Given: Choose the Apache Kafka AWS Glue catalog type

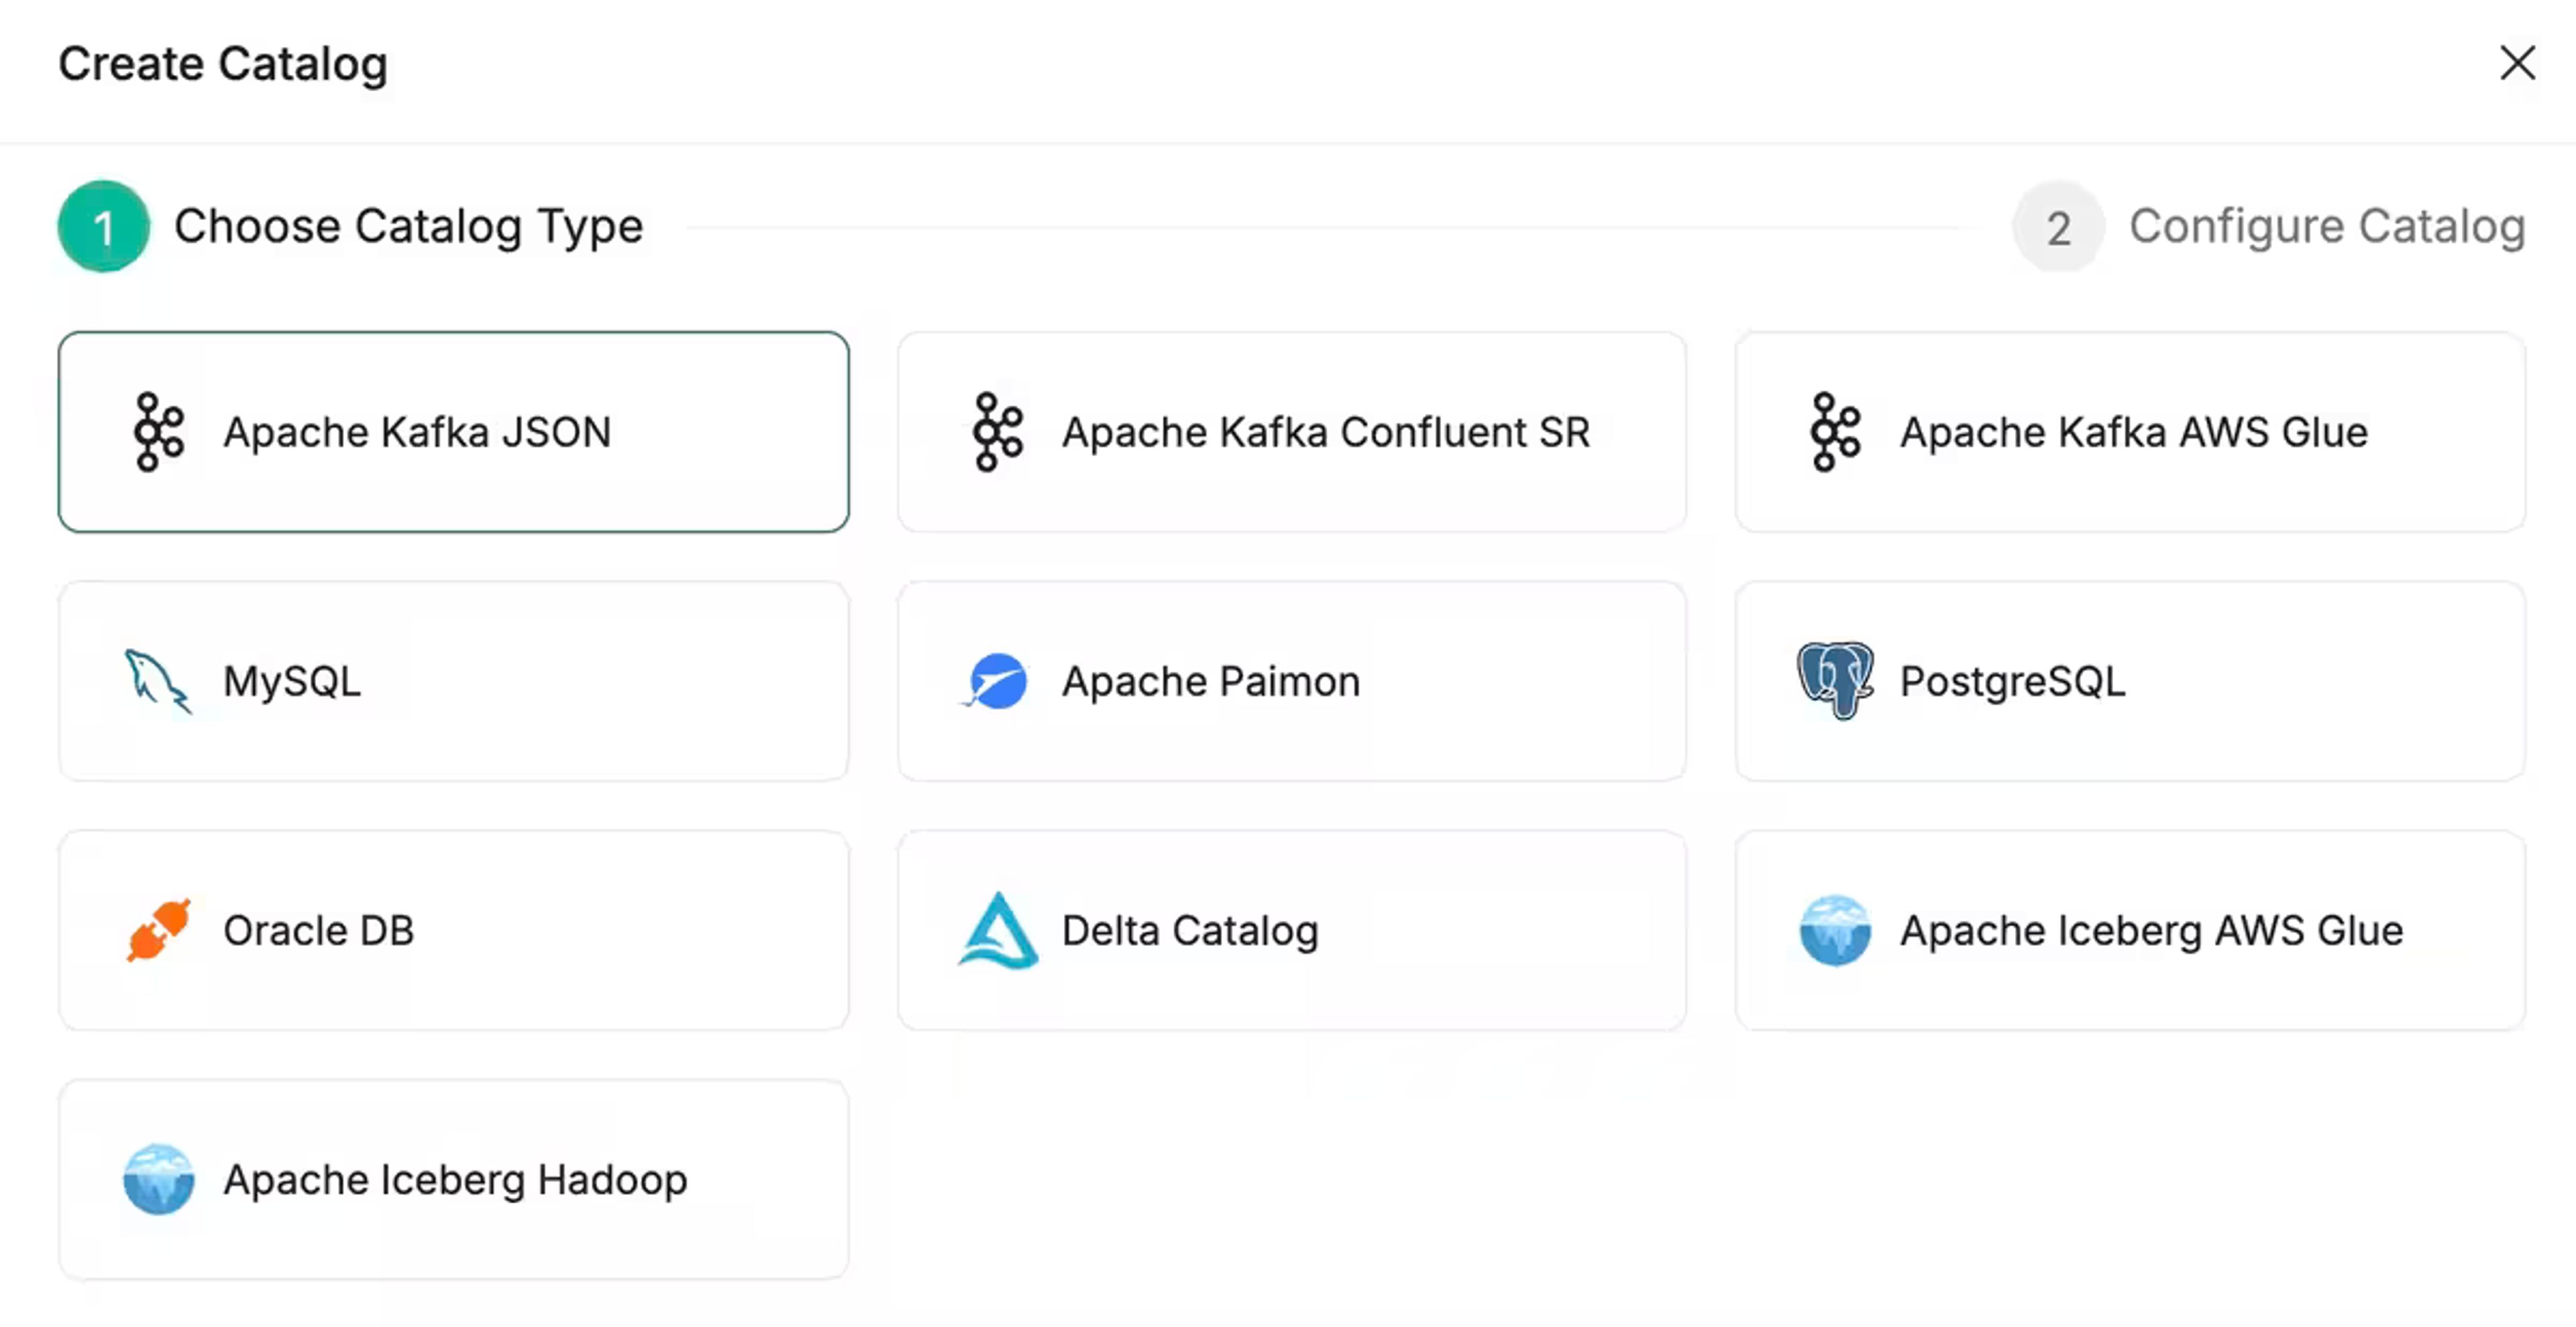Looking at the screenshot, I should click(2130, 432).
